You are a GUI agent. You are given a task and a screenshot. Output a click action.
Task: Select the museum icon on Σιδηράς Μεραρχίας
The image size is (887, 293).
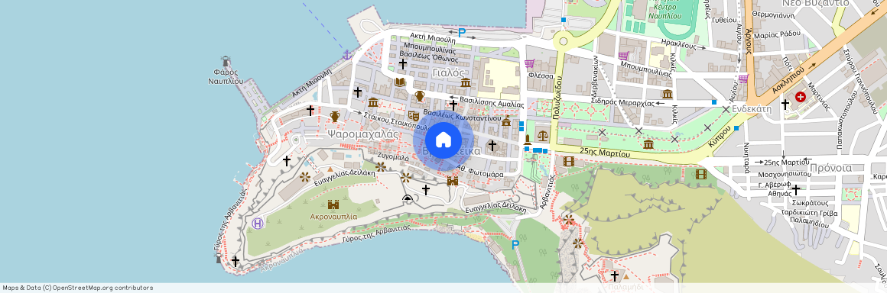coord(667,95)
